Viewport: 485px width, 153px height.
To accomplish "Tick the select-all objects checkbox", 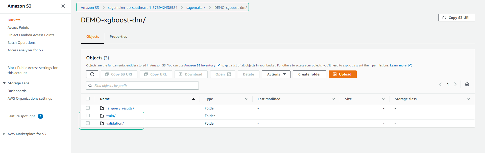I will pyautogui.click(x=88, y=99).
